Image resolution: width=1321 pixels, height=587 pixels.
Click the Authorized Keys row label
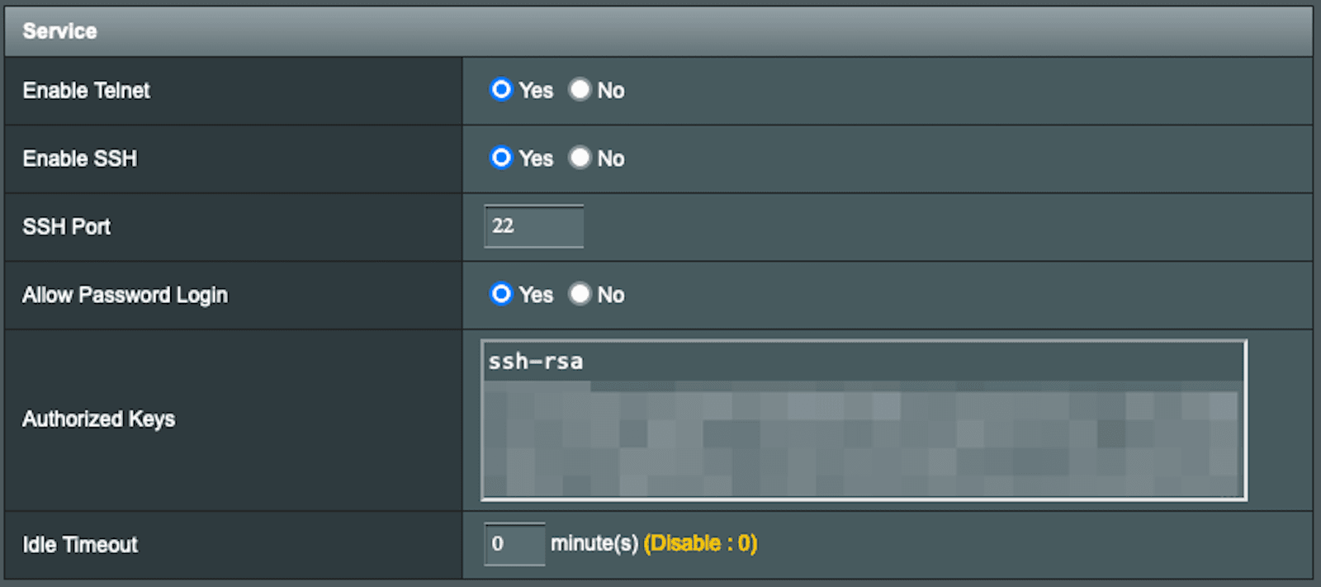[x=98, y=419]
